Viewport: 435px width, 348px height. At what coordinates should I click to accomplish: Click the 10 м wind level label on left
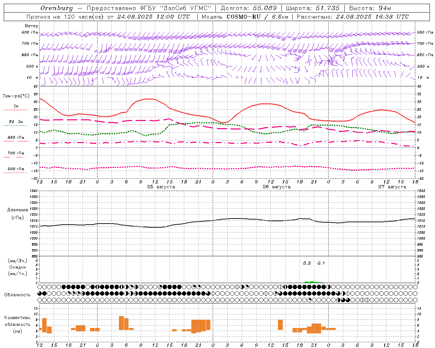tap(33, 78)
